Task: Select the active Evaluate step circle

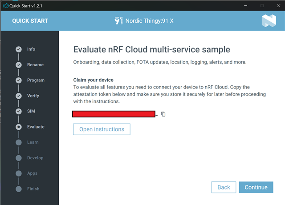Action: pos(19,127)
